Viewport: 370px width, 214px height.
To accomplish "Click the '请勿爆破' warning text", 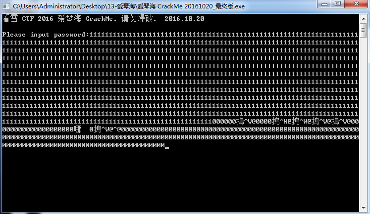I will tap(137, 19).
